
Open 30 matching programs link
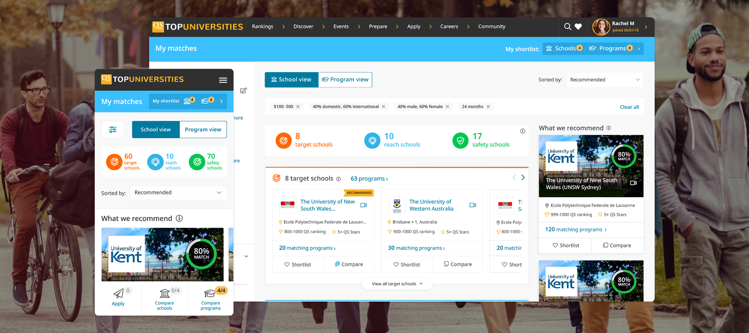(x=416, y=248)
